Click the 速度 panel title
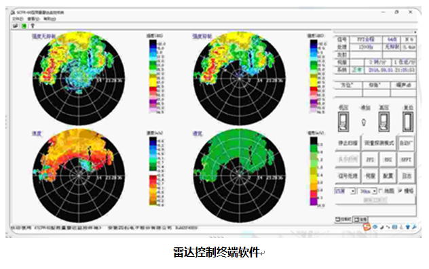The image size is (429, 269). tap(37, 133)
